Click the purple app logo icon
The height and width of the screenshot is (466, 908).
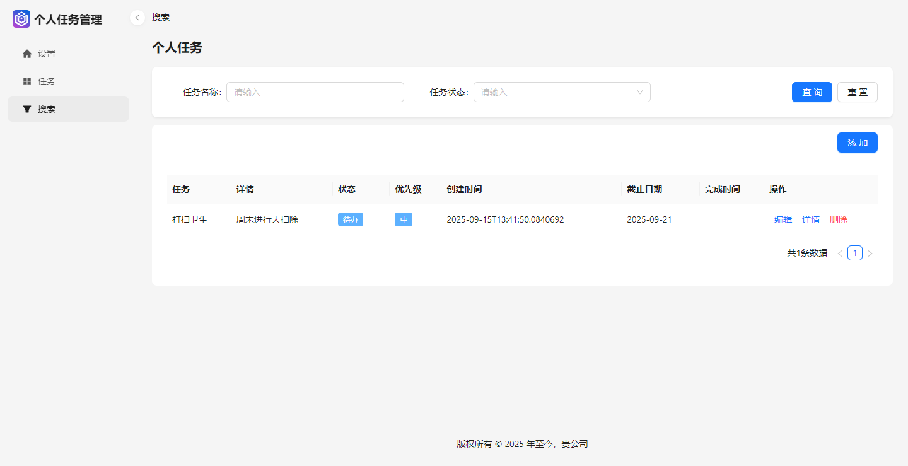click(20, 19)
